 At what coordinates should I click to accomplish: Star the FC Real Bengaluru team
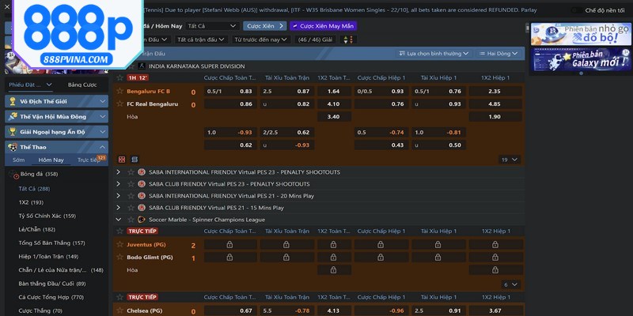tap(120, 104)
